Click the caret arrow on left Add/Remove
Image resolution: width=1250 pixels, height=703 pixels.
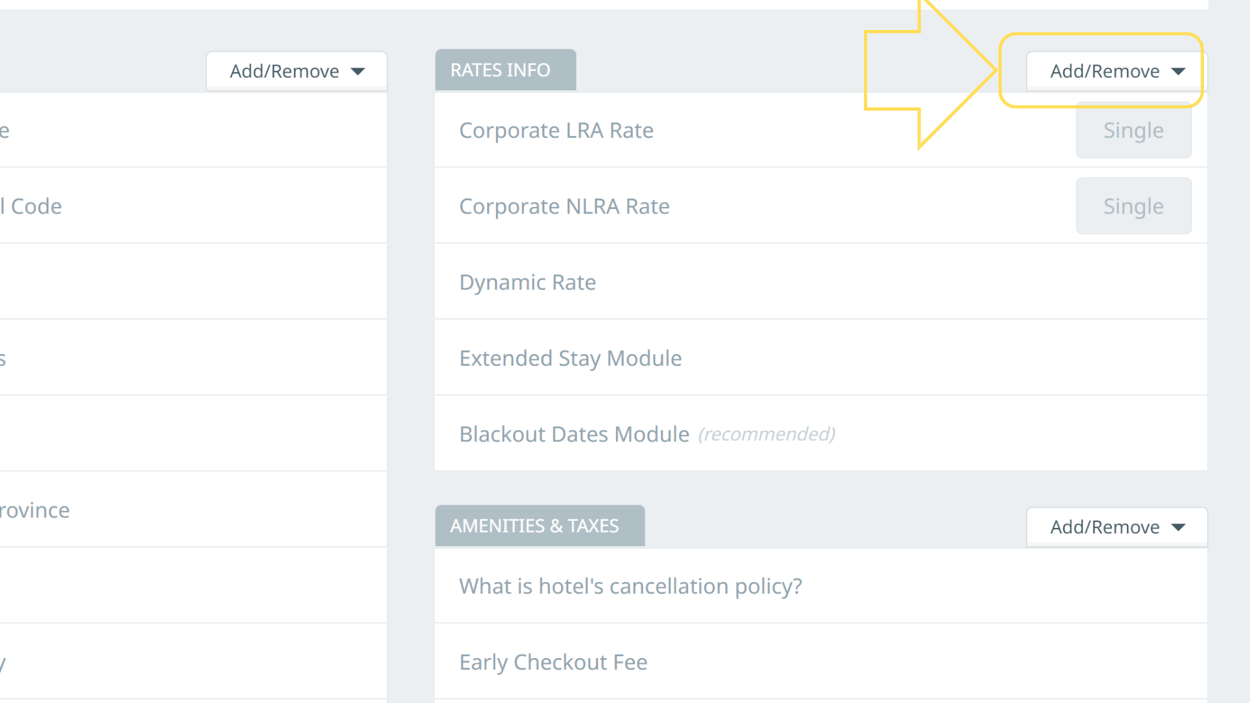pos(358,71)
